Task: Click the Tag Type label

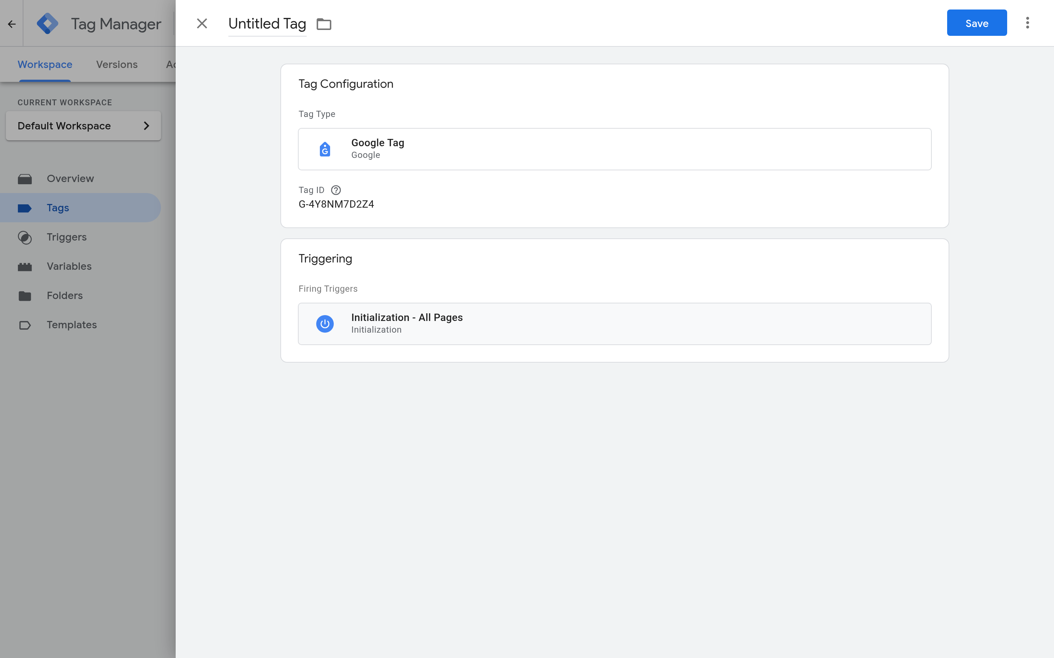Action: (x=317, y=114)
